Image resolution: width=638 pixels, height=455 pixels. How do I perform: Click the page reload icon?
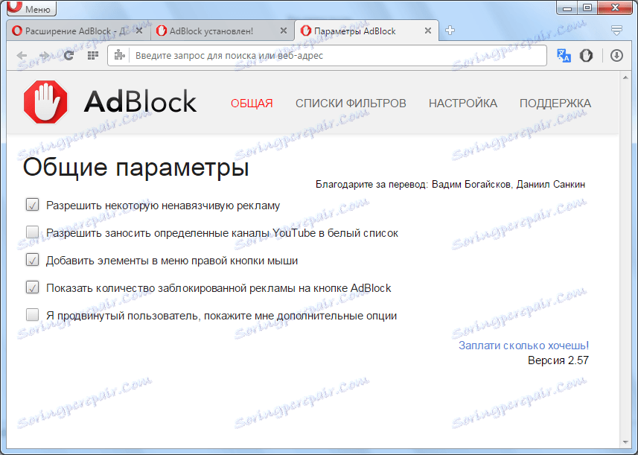point(68,54)
